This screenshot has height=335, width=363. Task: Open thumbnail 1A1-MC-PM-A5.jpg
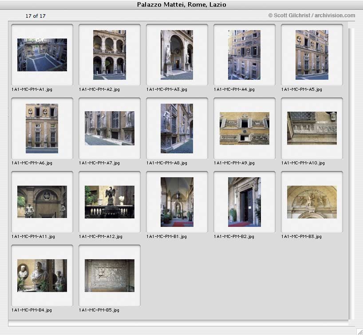click(312, 55)
